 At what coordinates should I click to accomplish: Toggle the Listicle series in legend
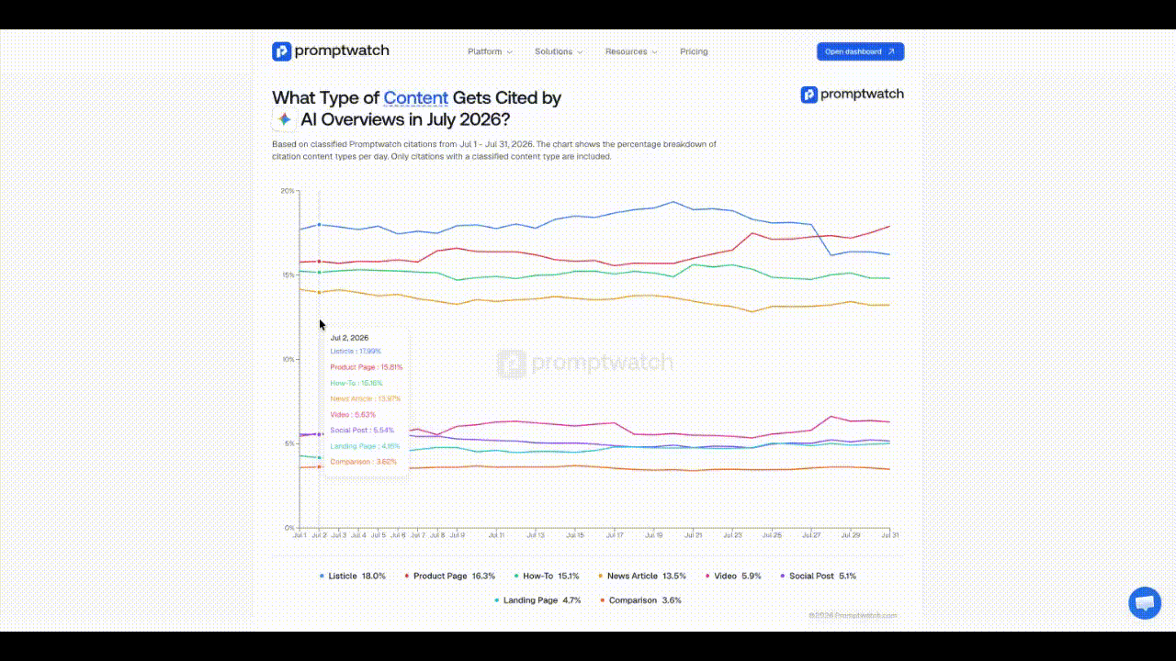tap(353, 576)
